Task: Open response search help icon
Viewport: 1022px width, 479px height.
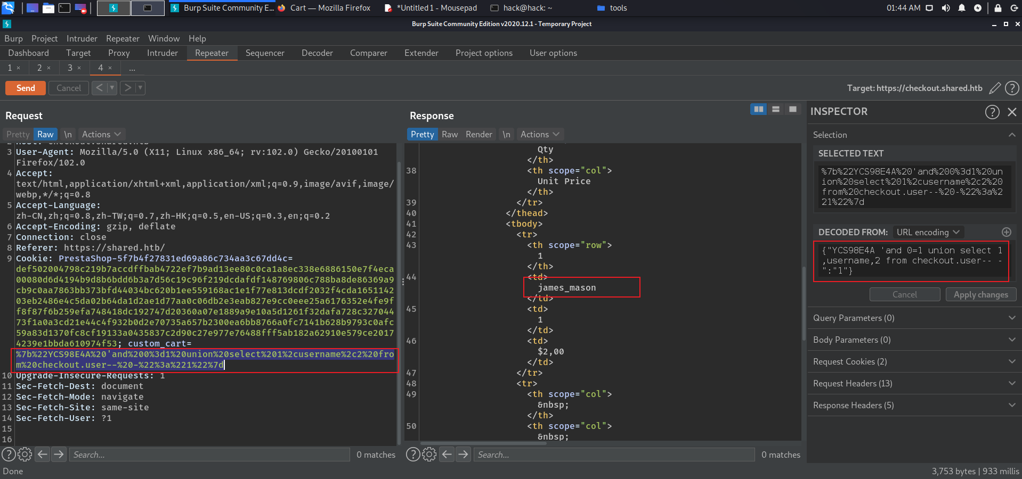Action: tap(413, 455)
